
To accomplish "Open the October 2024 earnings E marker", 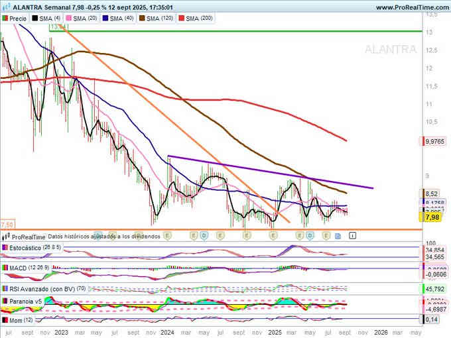I will click(x=247, y=236).
